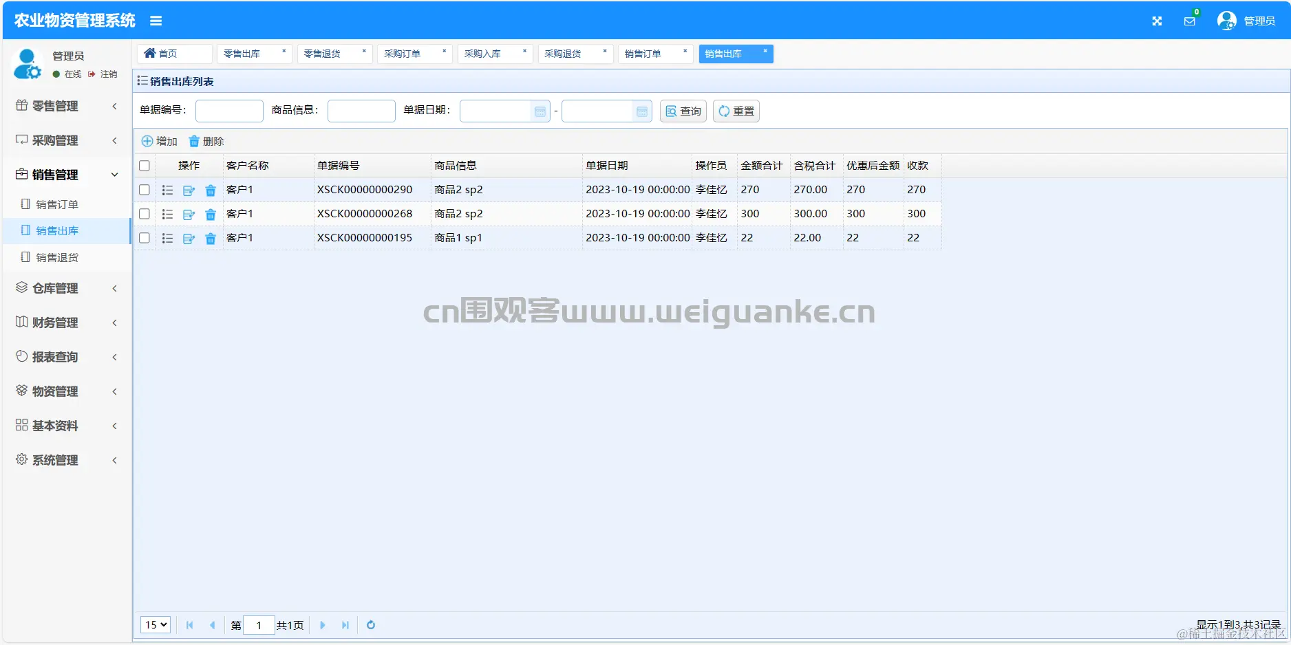This screenshot has height=645, width=1291.
Task: Click edit icon for row XSCK00000000290
Action: tap(189, 190)
